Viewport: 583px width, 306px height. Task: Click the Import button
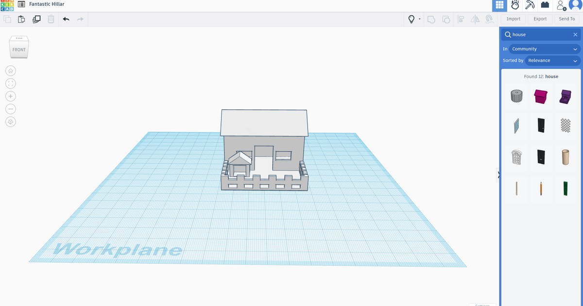(514, 19)
